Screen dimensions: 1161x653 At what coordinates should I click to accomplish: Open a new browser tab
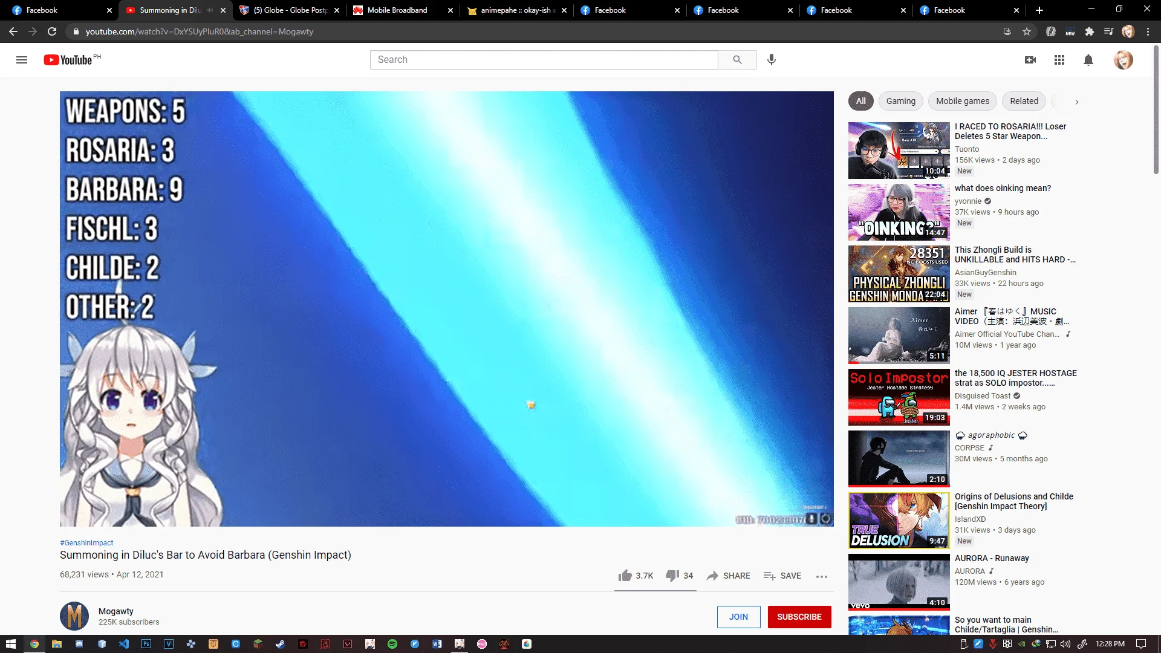click(x=1039, y=10)
